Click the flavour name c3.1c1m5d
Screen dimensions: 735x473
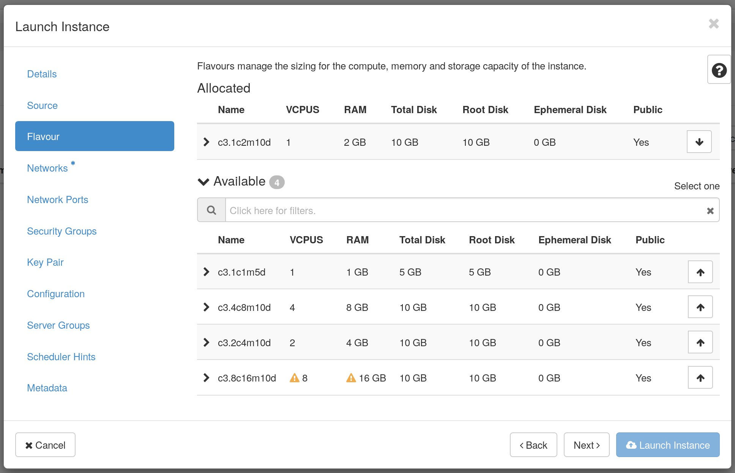click(241, 272)
